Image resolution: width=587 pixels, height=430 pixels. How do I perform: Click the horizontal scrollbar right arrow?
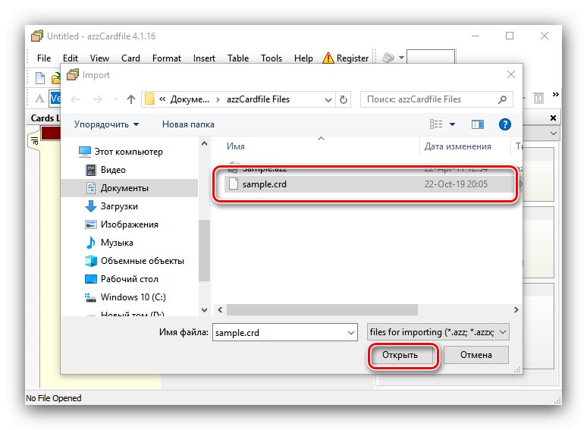click(x=516, y=309)
